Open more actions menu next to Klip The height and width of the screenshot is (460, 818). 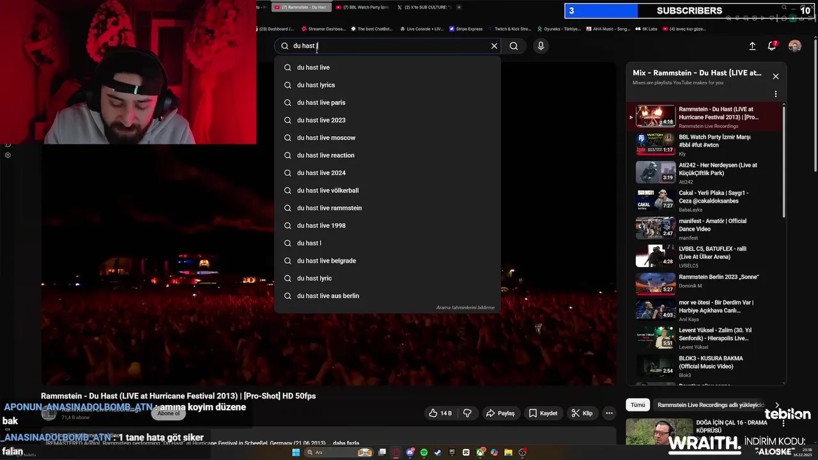610,413
